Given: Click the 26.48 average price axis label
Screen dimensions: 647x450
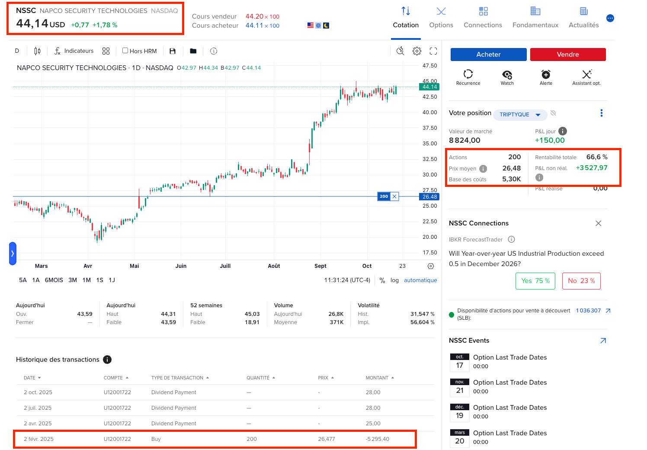Looking at the screenshot, I should click(x=429, y=197).
